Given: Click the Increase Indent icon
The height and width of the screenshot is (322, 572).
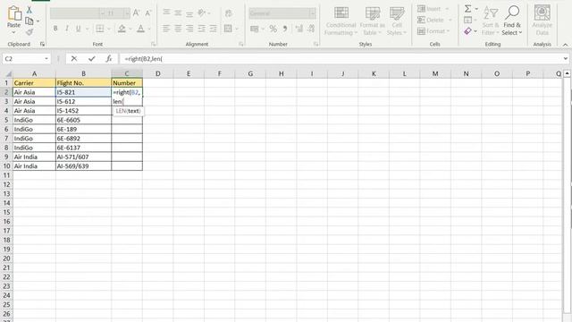Looking at the screenshot, I should (x=213, y=29).
